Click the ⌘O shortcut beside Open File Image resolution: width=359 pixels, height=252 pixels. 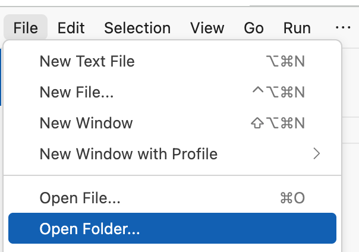tap(292, 198)
